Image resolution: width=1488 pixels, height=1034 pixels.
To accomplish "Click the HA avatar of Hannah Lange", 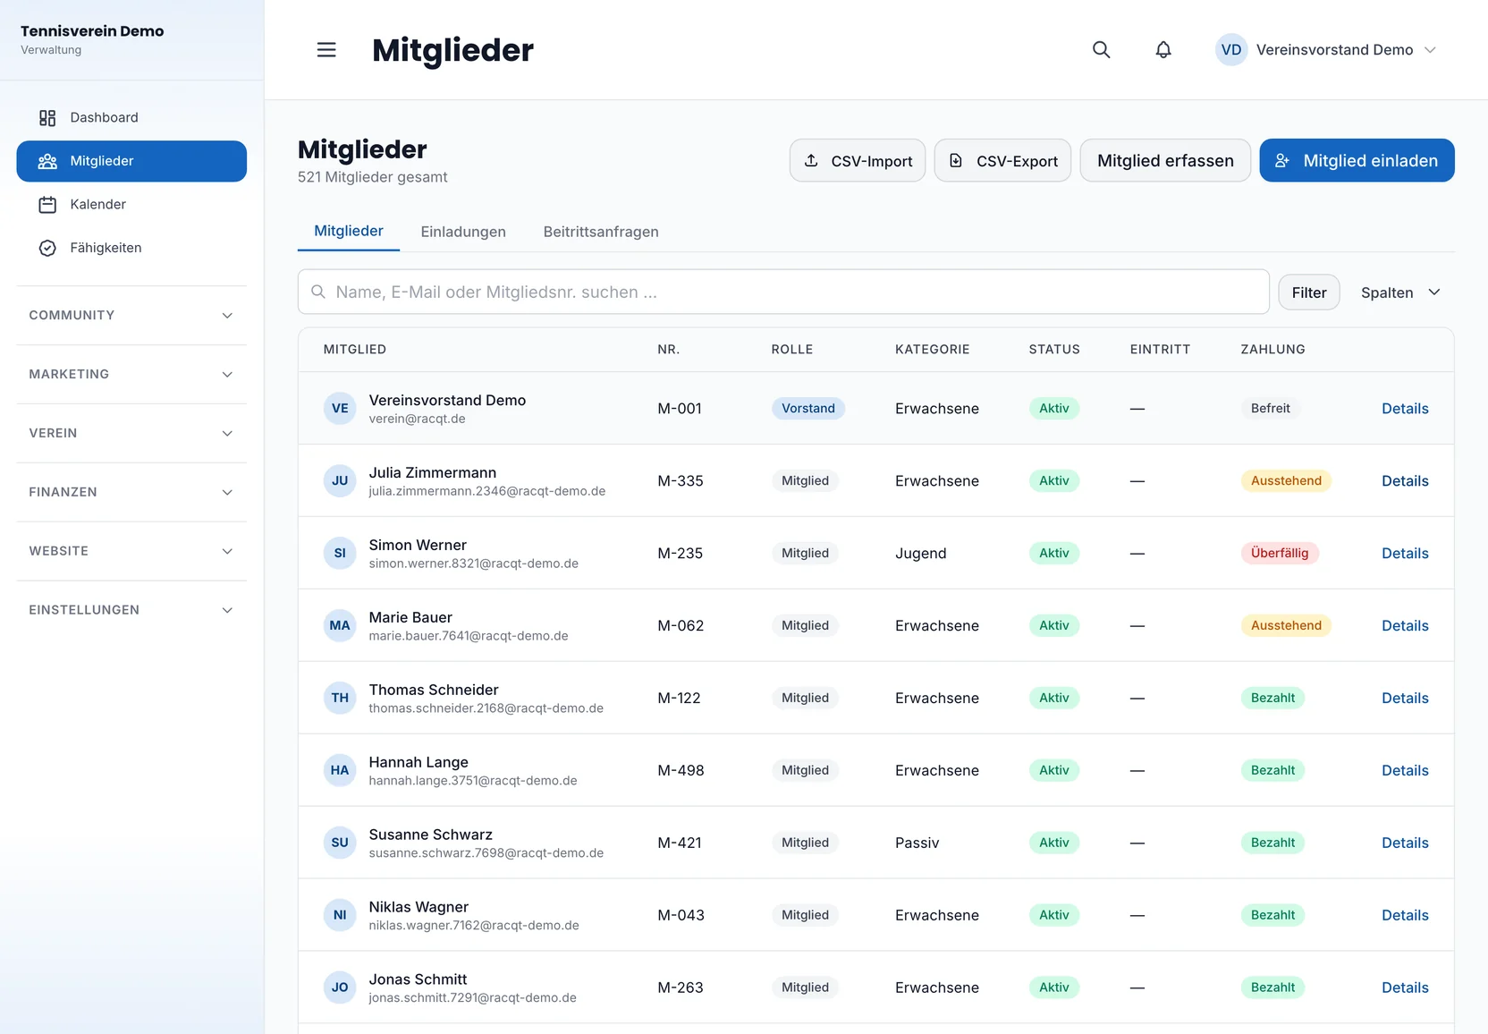I will 340,770.
